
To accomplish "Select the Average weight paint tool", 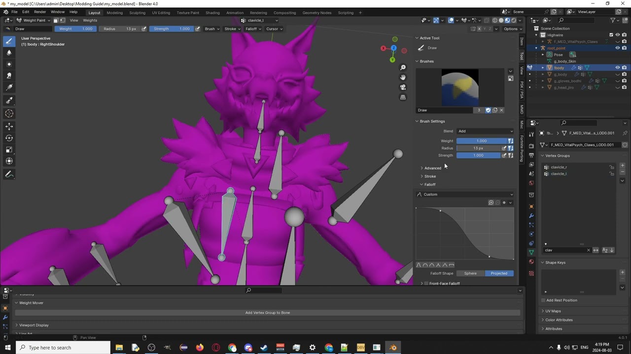I will pyautogui.click(x=9, y=64).
